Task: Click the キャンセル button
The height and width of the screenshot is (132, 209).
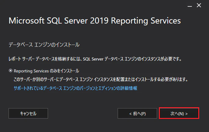Action: click(28, 113)
